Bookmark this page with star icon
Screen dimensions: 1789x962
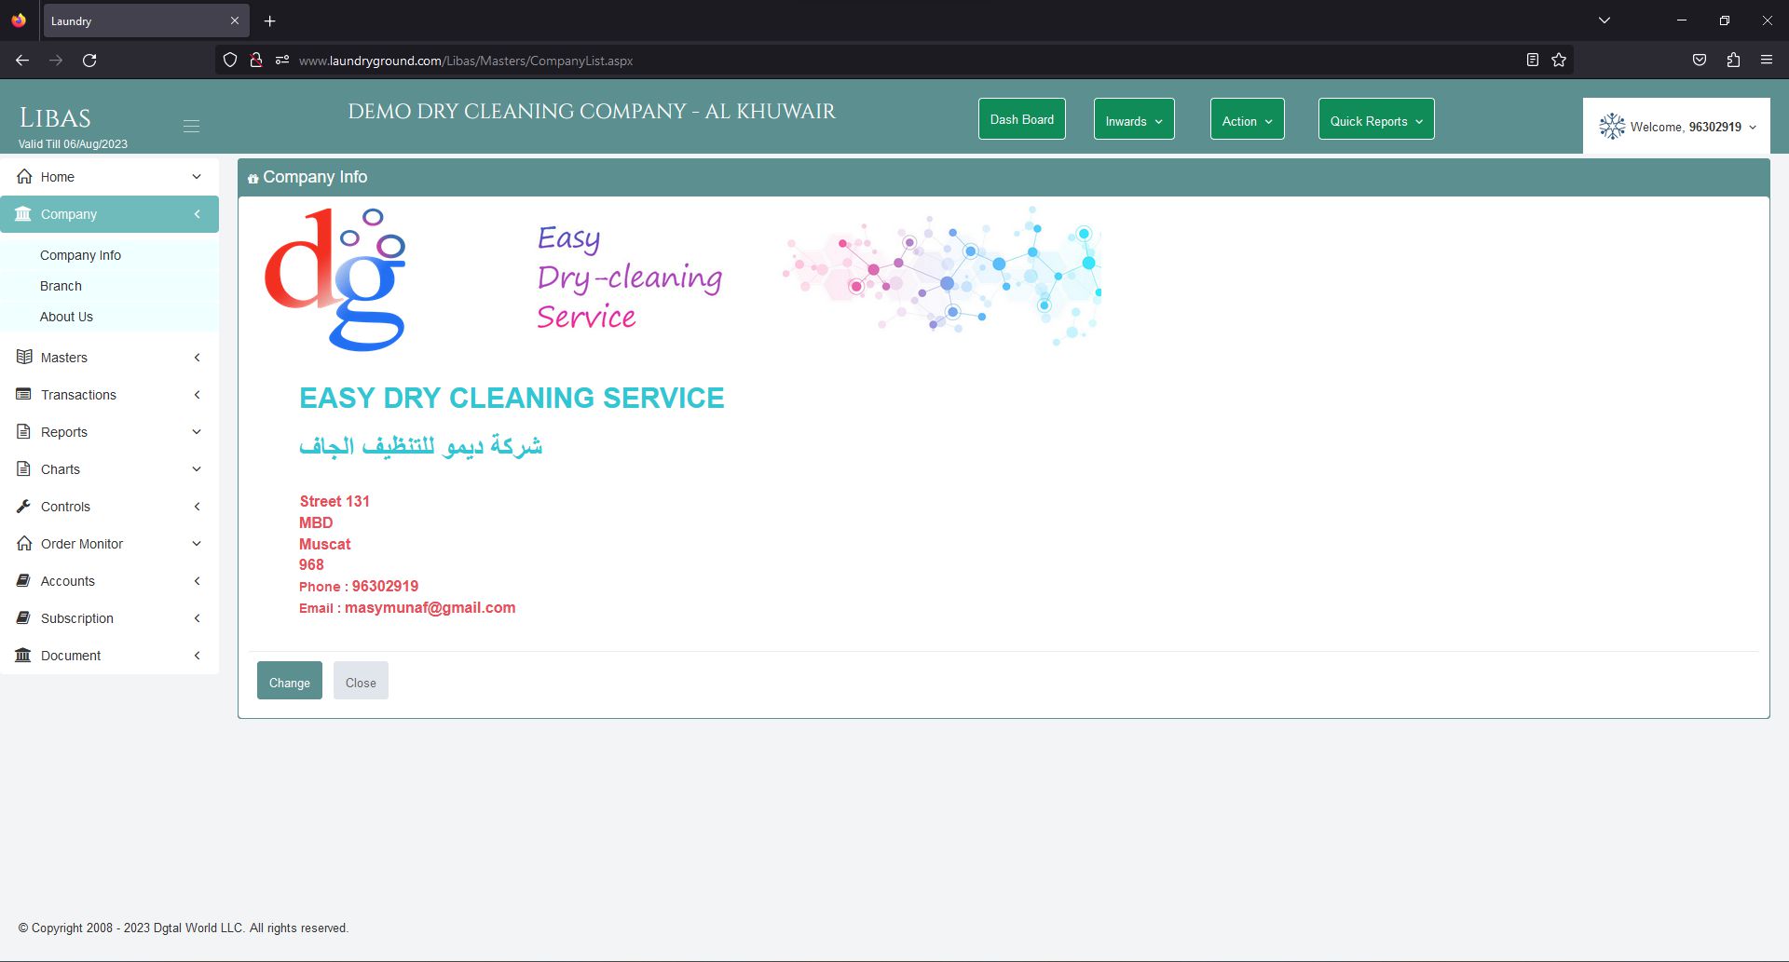click(1559, 61)
